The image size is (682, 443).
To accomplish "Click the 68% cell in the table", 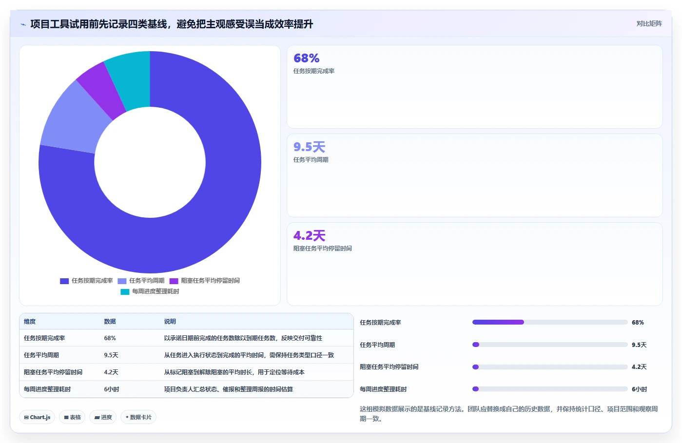I will 110,338.
